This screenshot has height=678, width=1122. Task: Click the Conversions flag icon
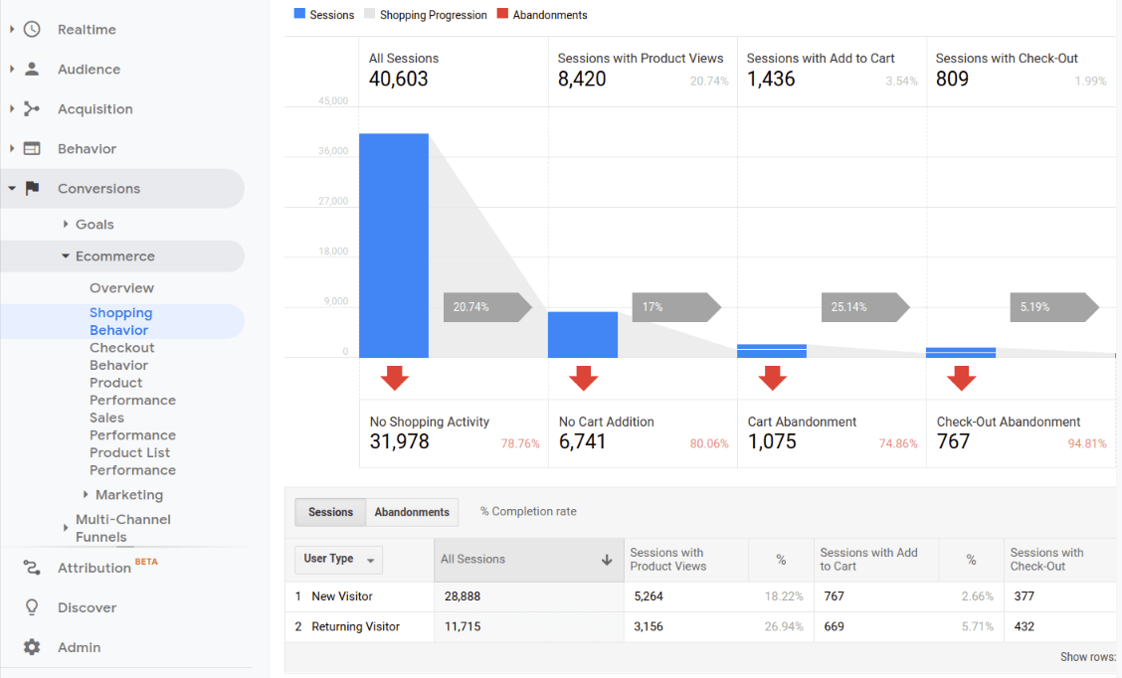(32, 189)
